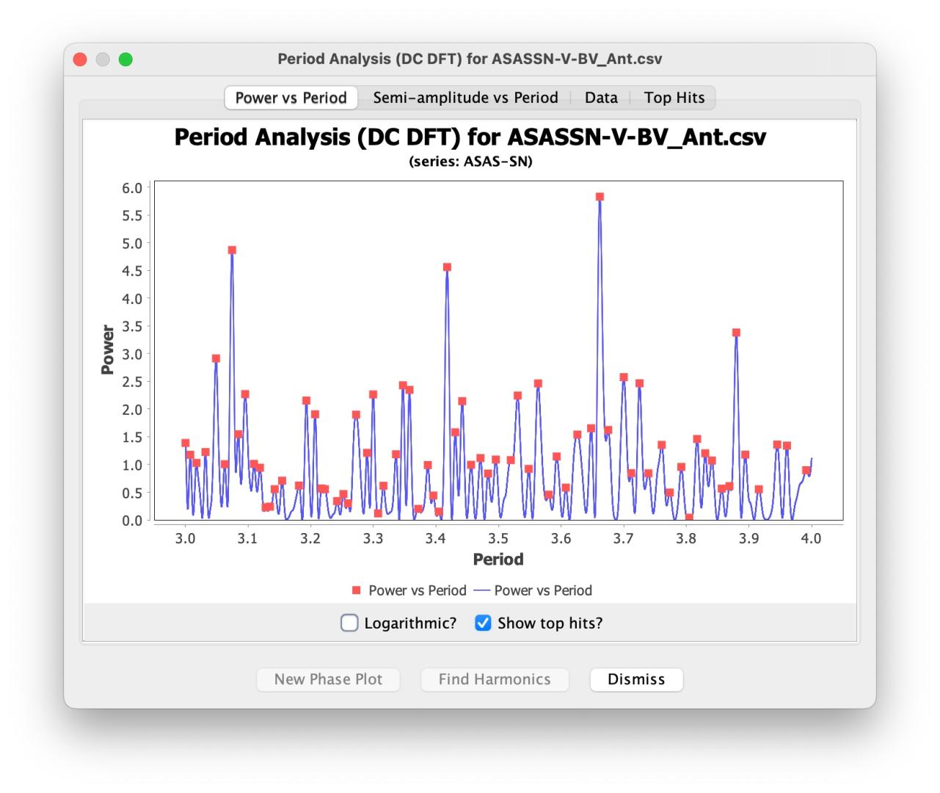Select the peak marker near period 3.88
Screen dimensions: 940x793
pyautogui.click(x=736, y=333)
